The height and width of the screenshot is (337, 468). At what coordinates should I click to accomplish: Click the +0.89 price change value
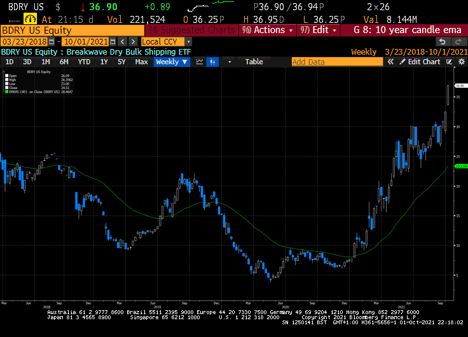point(157,7)
